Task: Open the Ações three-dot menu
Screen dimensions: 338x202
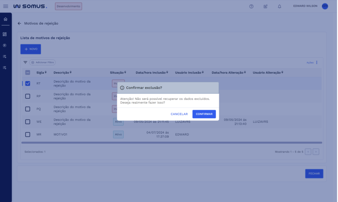Action: click(x=317, y=62)
